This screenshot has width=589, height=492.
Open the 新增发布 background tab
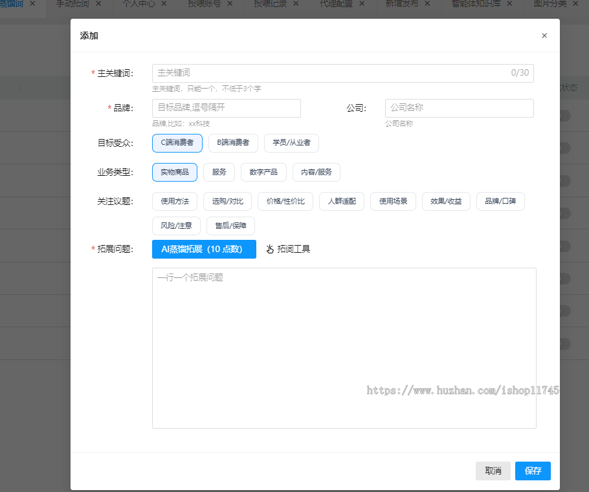click(401, 4)
